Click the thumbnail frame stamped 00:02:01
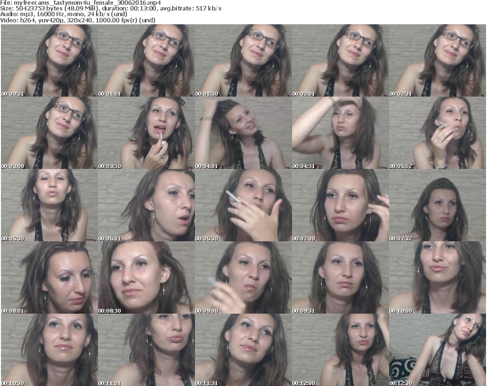487x386 pixels. [341, 60]
